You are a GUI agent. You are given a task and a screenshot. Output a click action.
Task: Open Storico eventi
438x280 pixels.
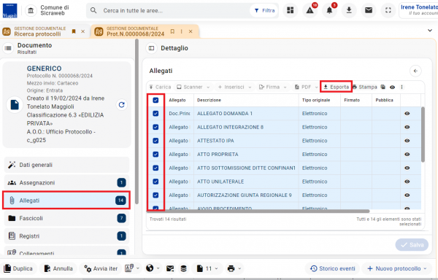pos(333,268)
